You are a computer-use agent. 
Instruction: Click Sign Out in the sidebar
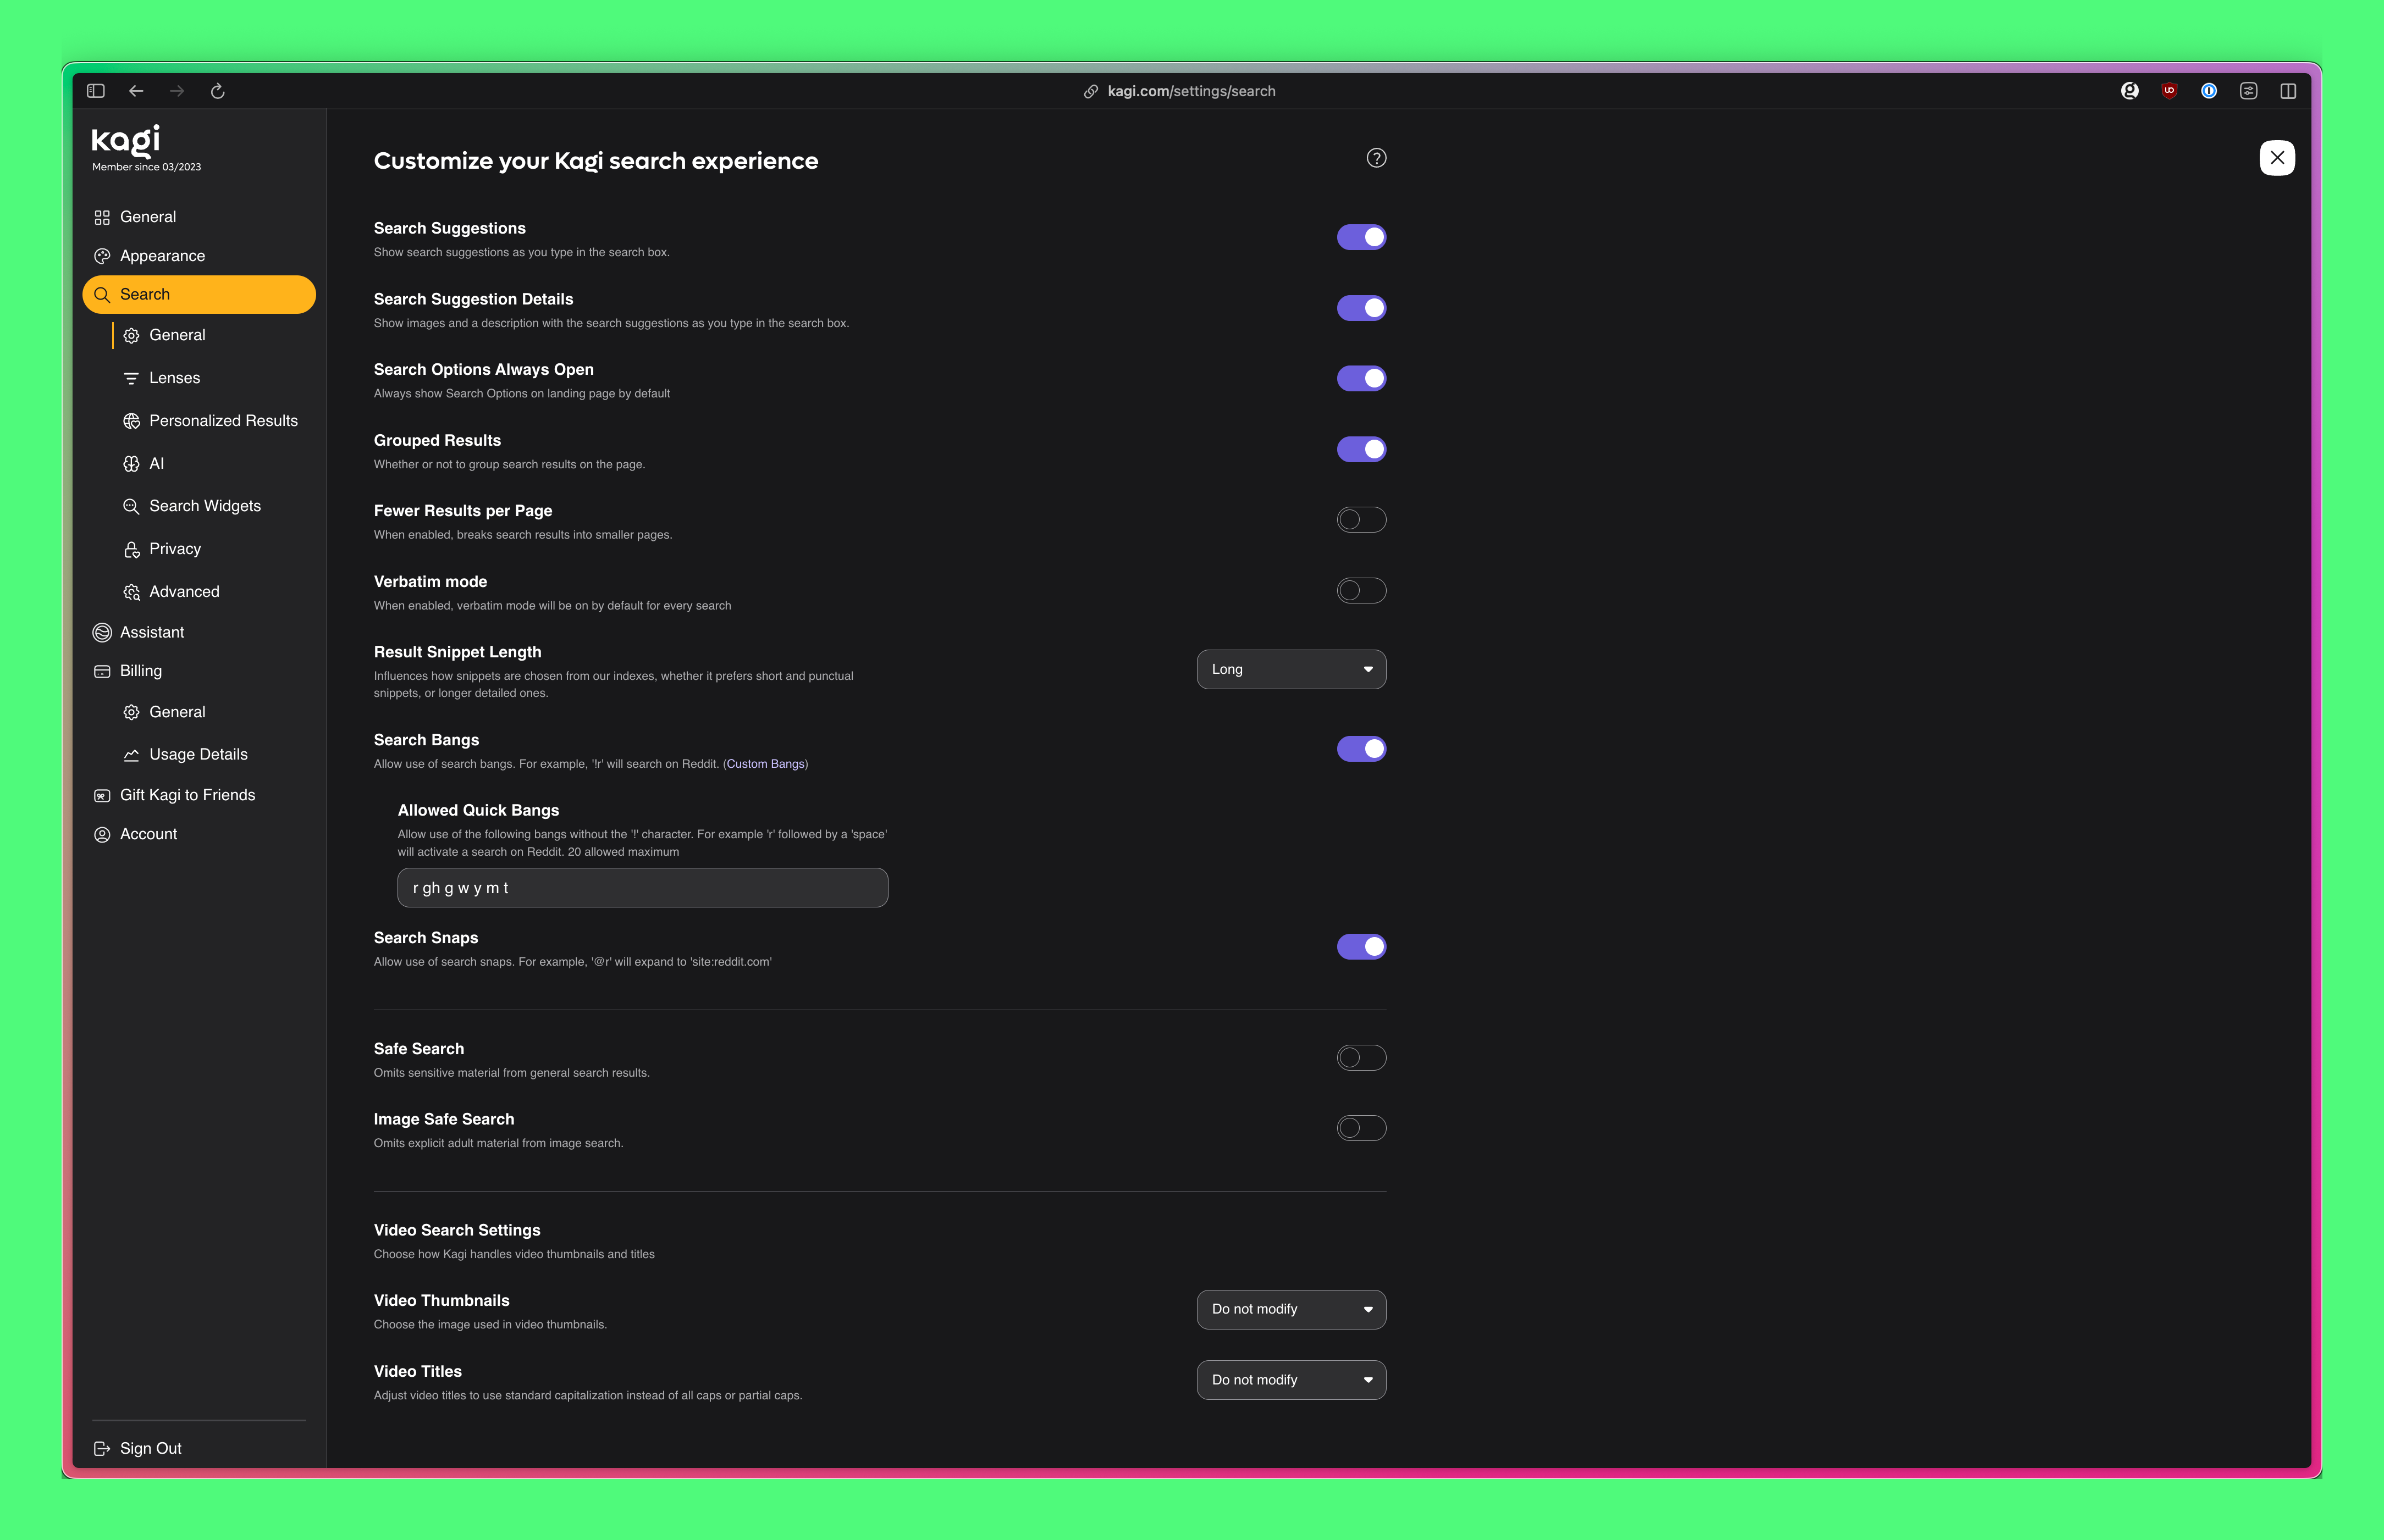tap(150, 1448)
